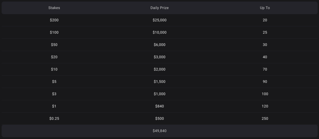Select the $5 stakes cell
319x139 pixels.
(54, 82)
